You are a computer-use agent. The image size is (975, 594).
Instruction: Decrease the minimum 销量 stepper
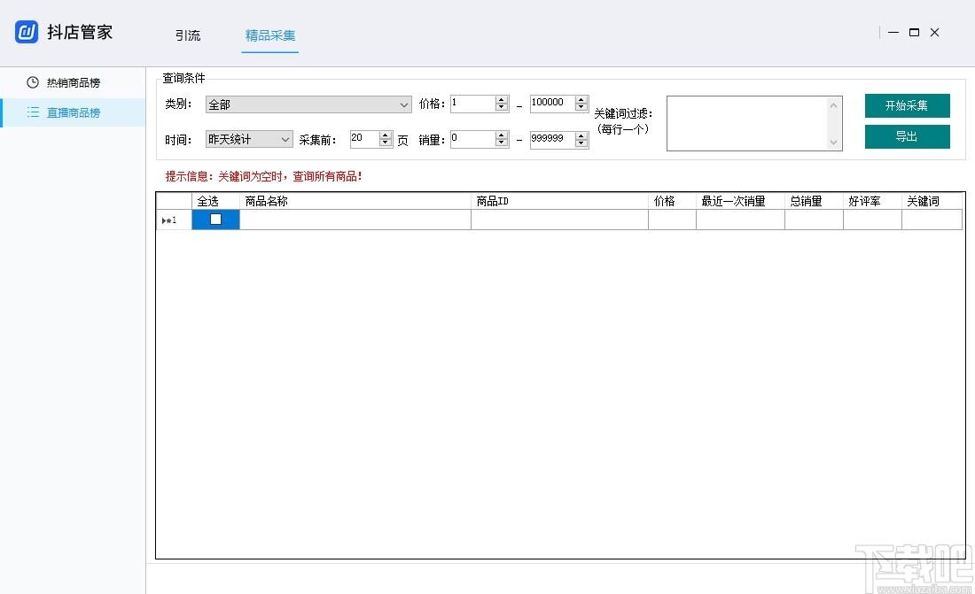[502, 143]
